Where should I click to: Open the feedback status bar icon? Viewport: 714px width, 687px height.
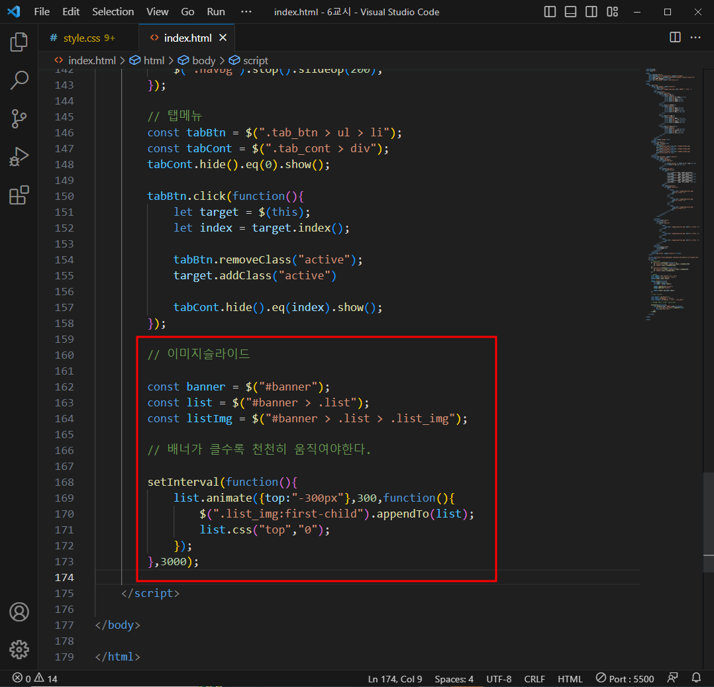tap(672, 678)
